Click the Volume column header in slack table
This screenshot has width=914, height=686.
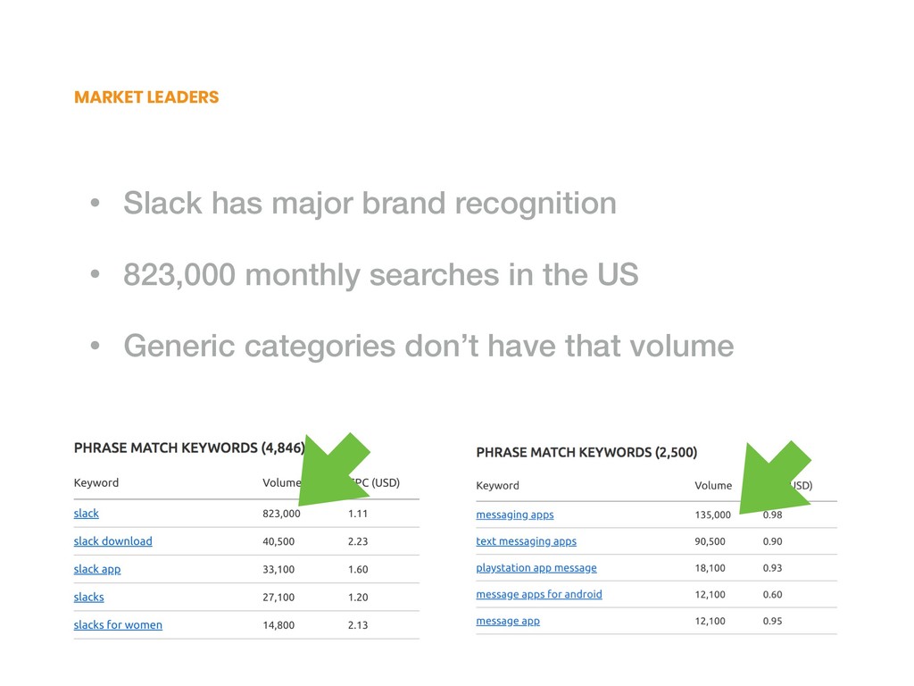[x=281, y=483]
